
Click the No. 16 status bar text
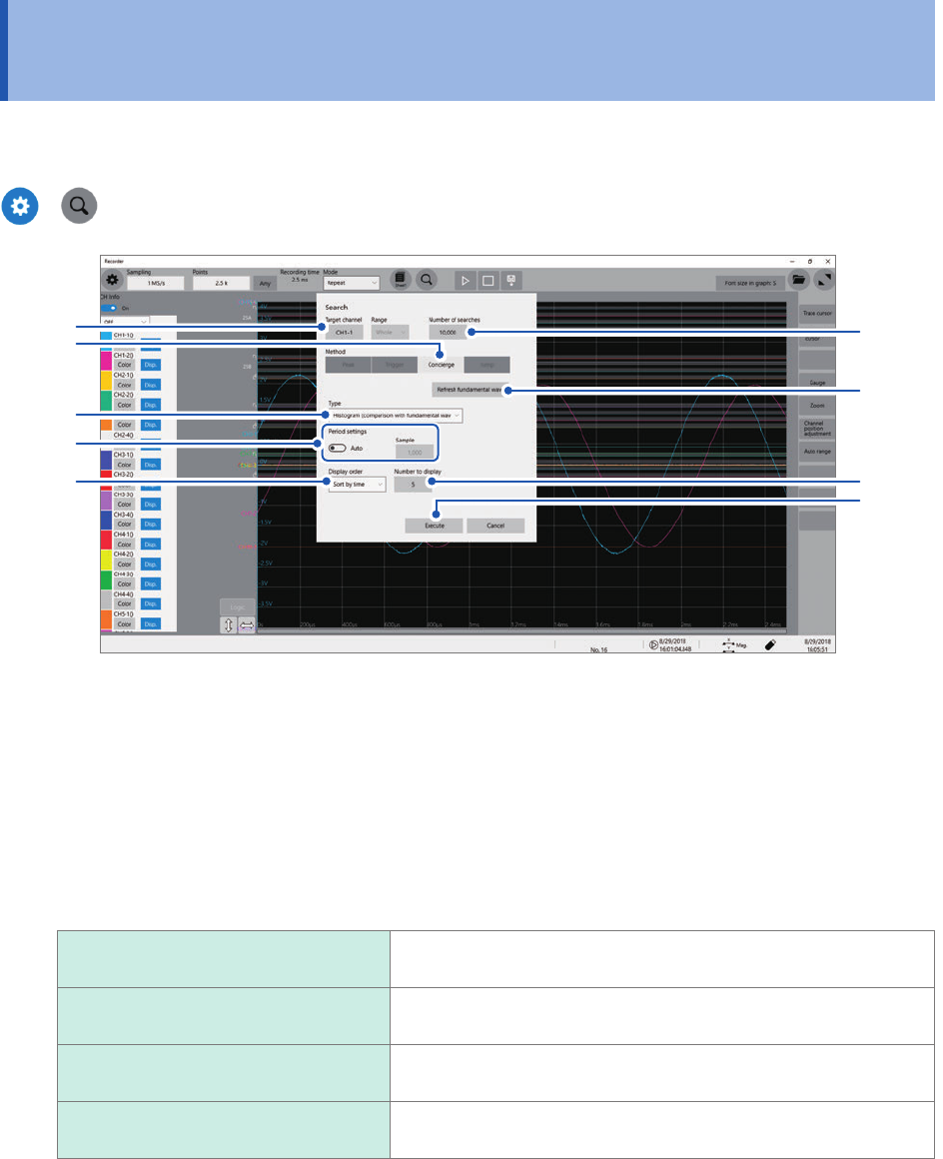pos(598,649)
